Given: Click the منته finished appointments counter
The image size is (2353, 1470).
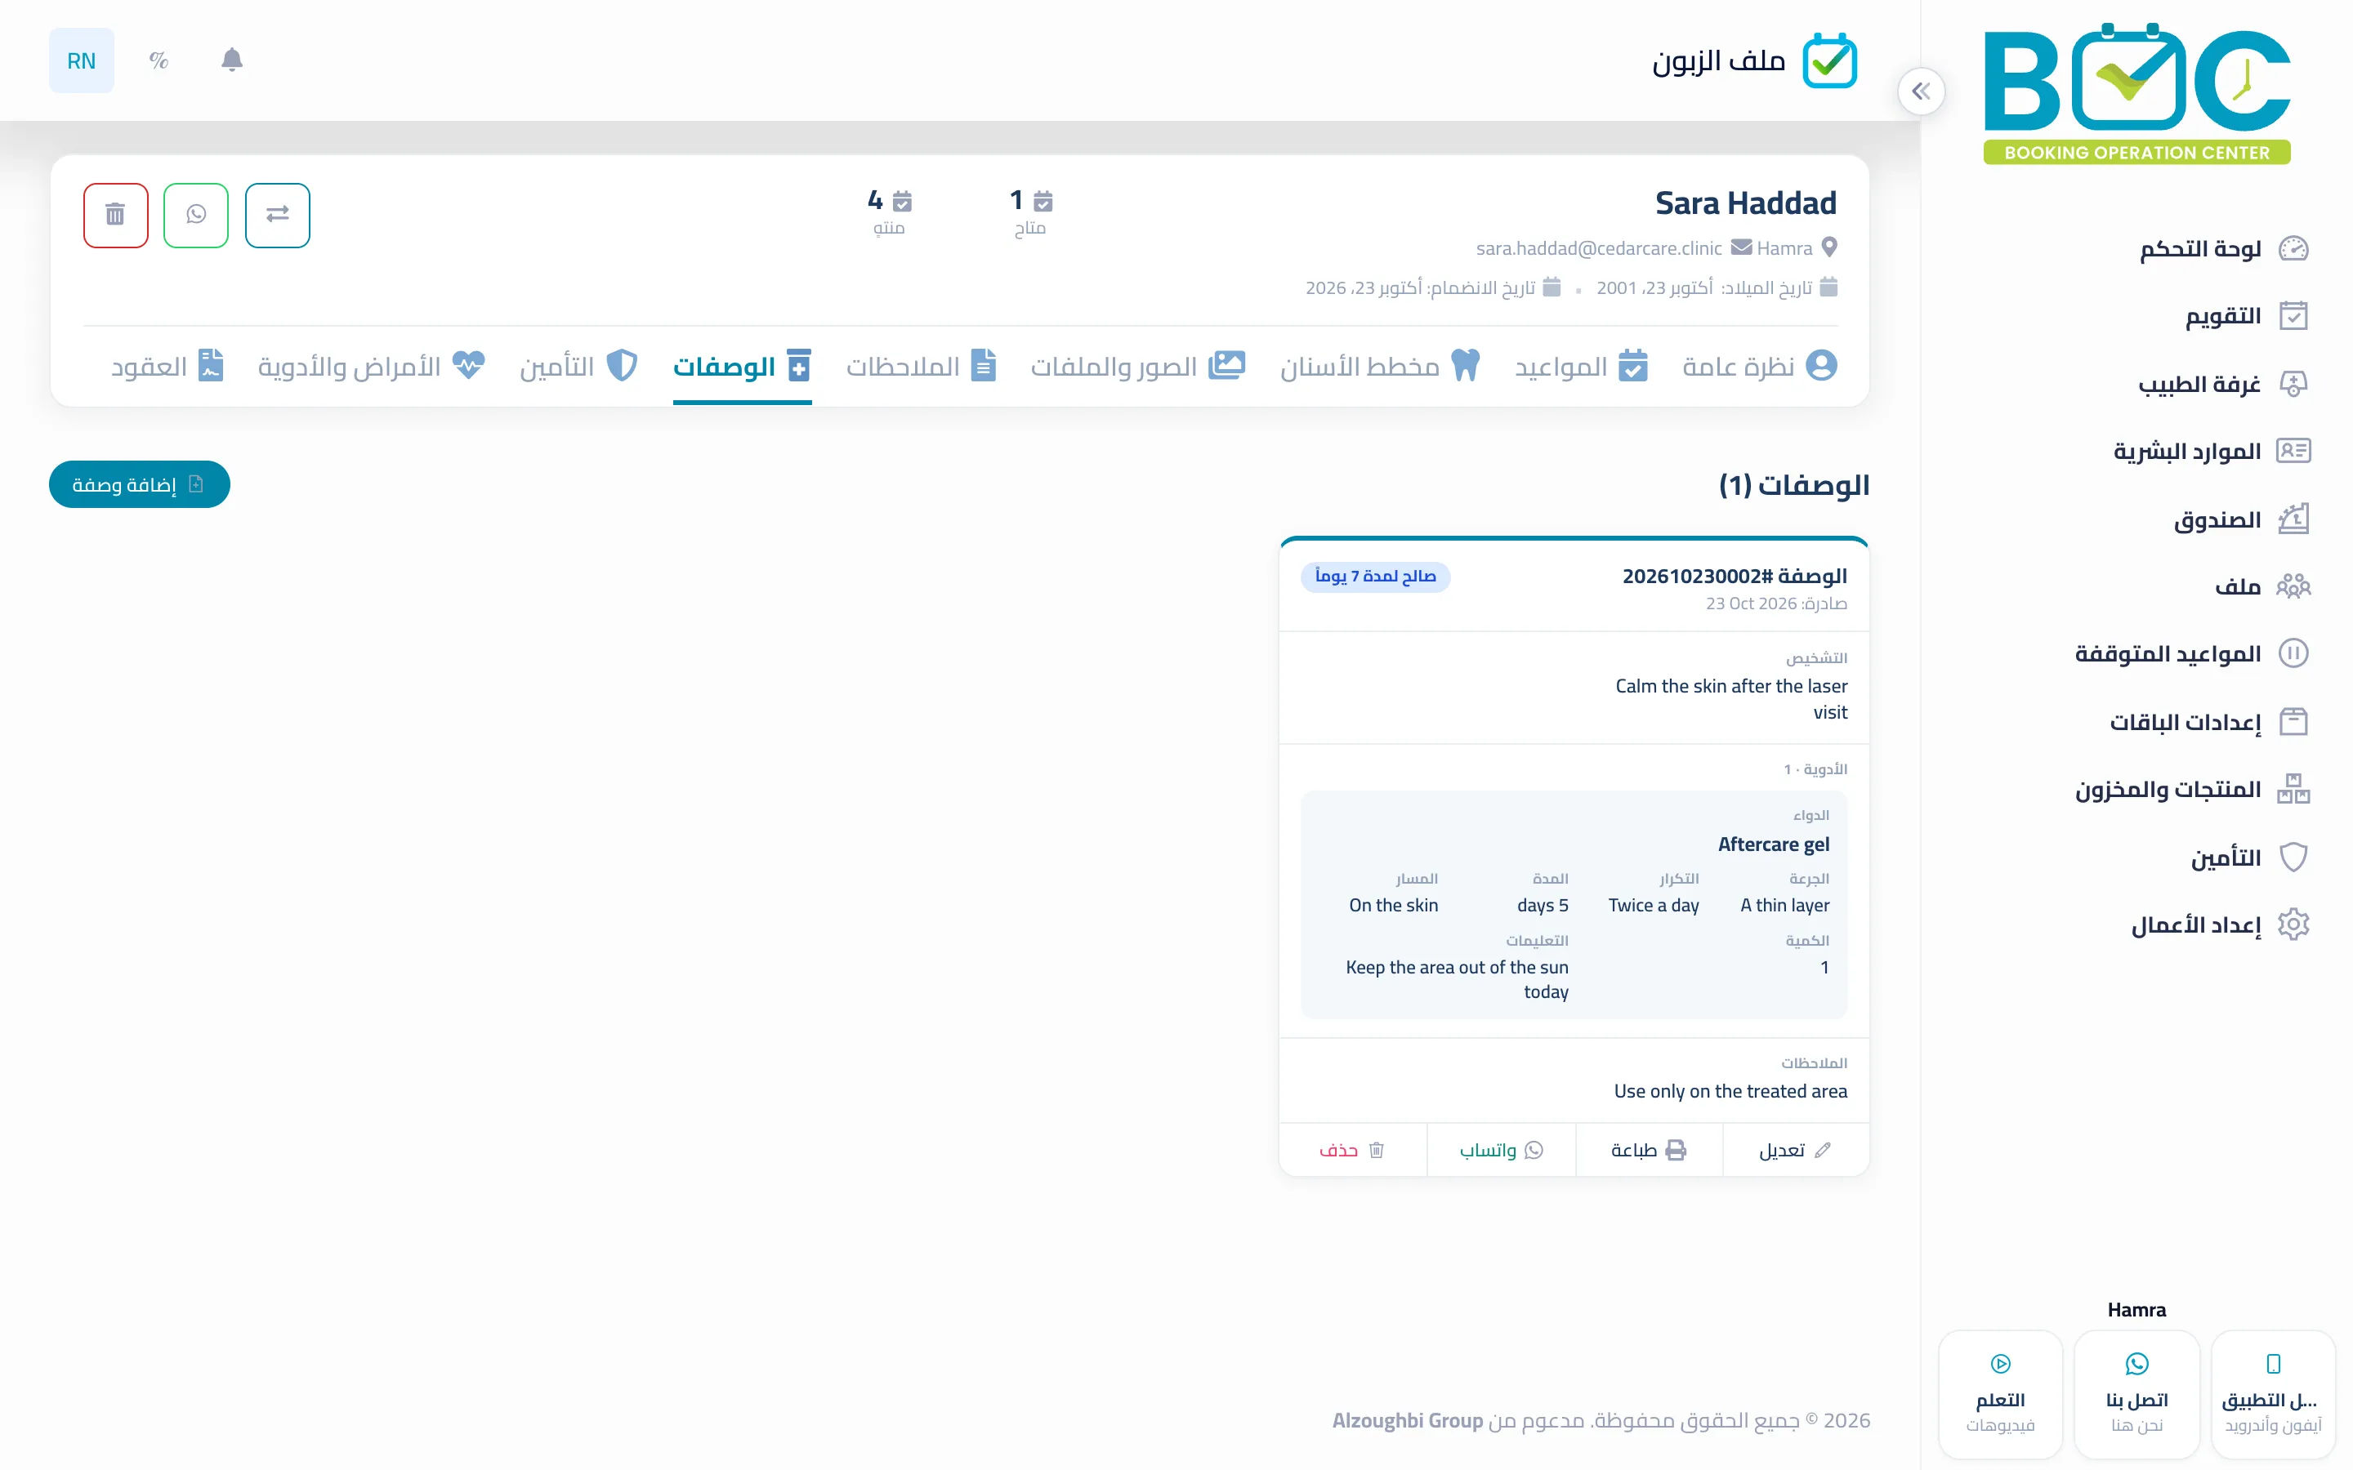Looking at the screenshot, I should pos(889,213).
